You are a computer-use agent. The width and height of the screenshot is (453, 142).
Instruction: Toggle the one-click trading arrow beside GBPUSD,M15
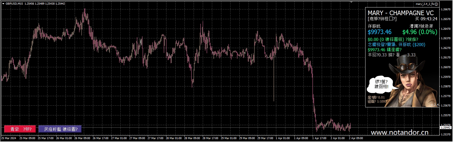point(3,4)
